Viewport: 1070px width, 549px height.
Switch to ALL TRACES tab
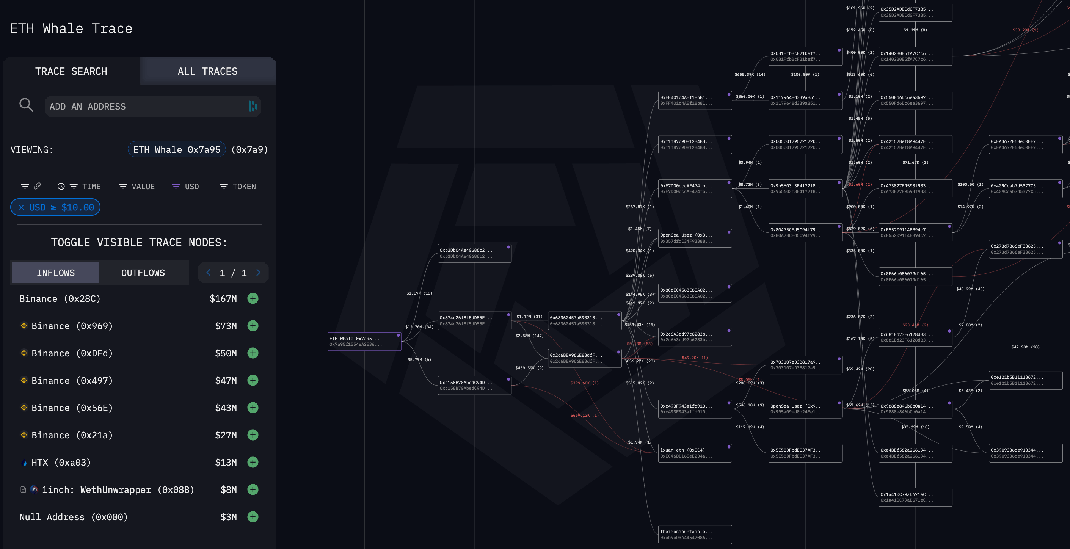[x=207, y=71]
